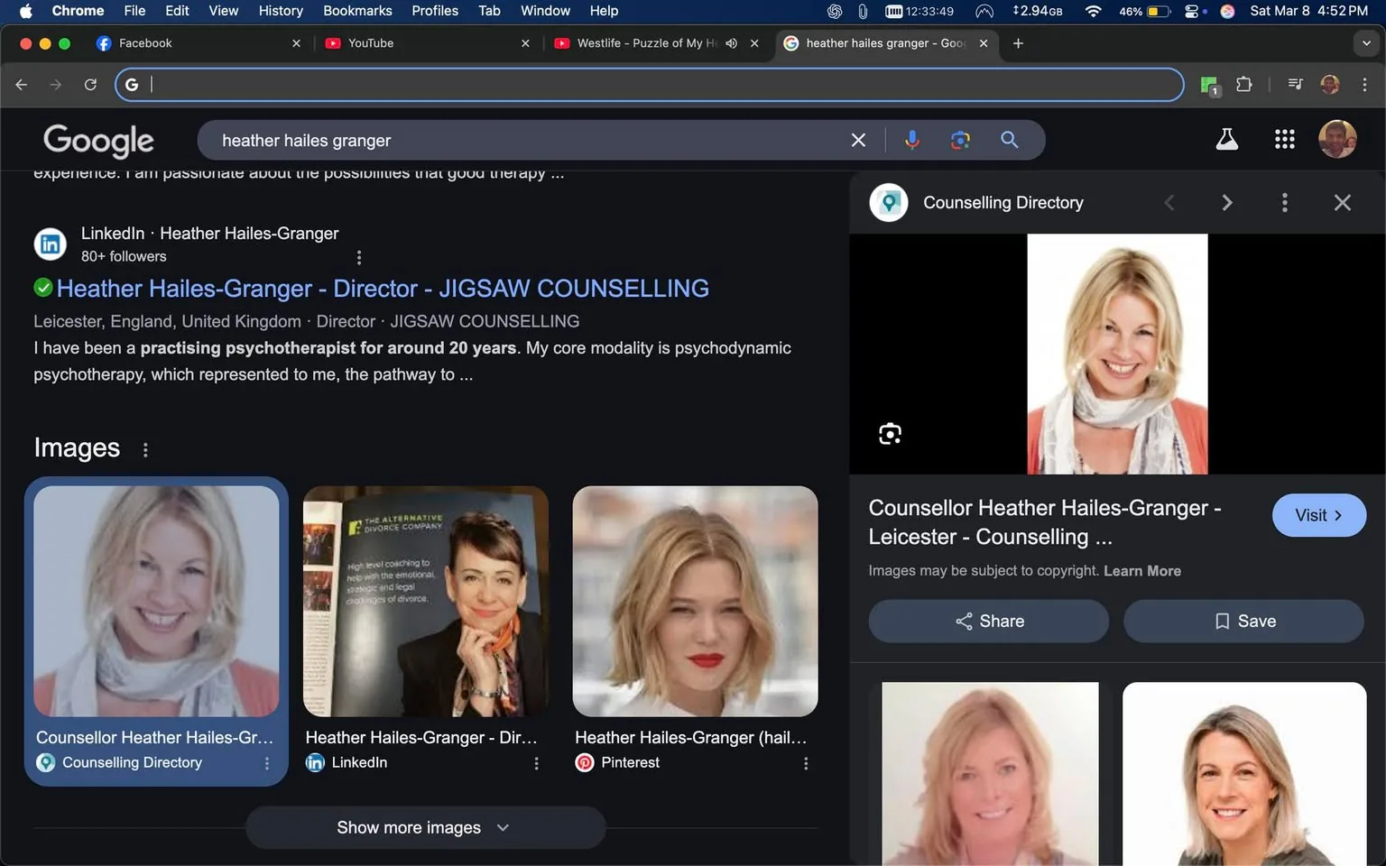Click the Search Labs flask icon
The width and height of the screenshot is (1386, 866).
[x=1226, y=139]
